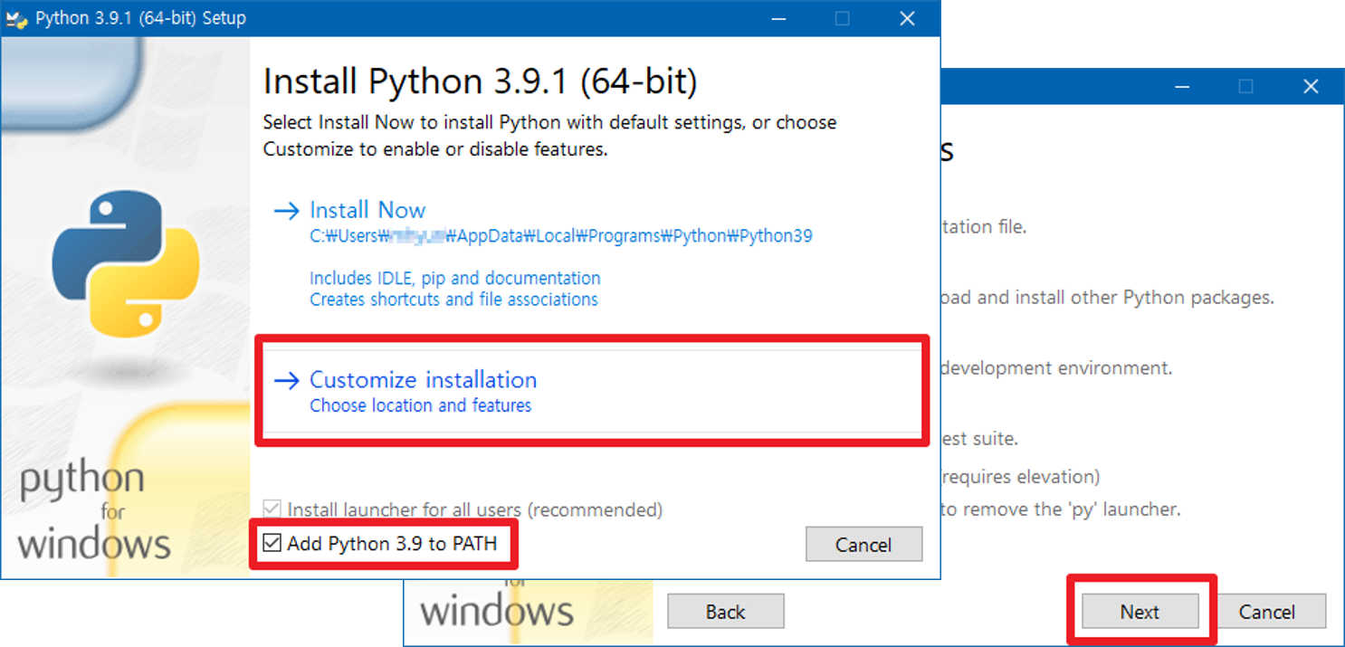Click Back in the back setup window
The image size is (1345, 647).
[x=725, y=612]
